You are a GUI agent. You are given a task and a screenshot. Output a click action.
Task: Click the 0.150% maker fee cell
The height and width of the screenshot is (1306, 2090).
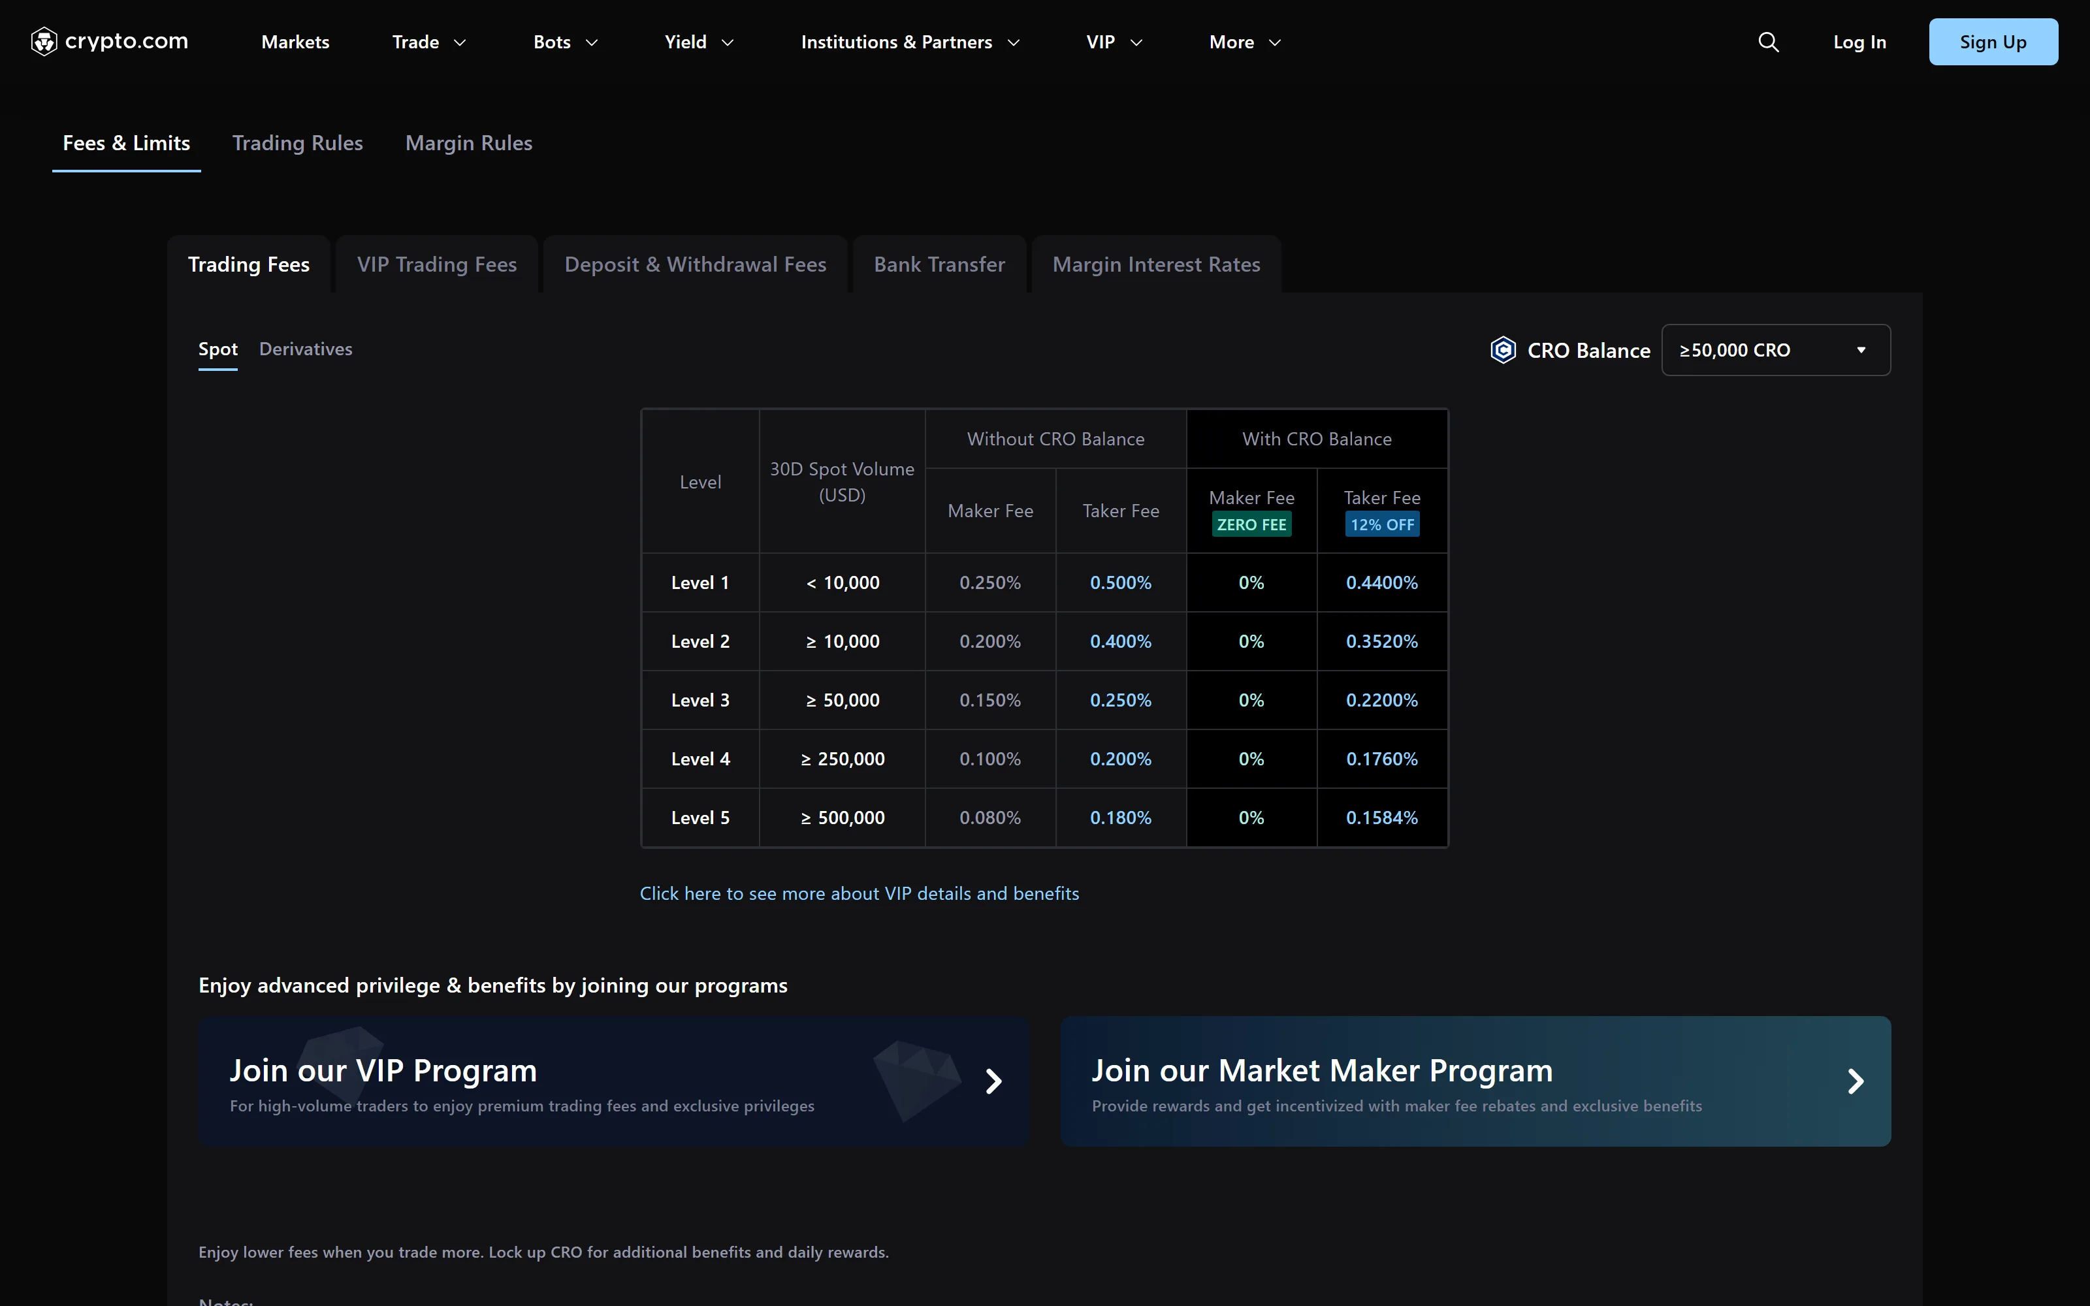point(991,701)
